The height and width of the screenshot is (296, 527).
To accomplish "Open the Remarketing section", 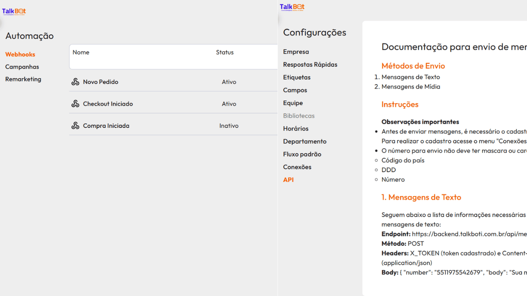I will click(23, 79).
